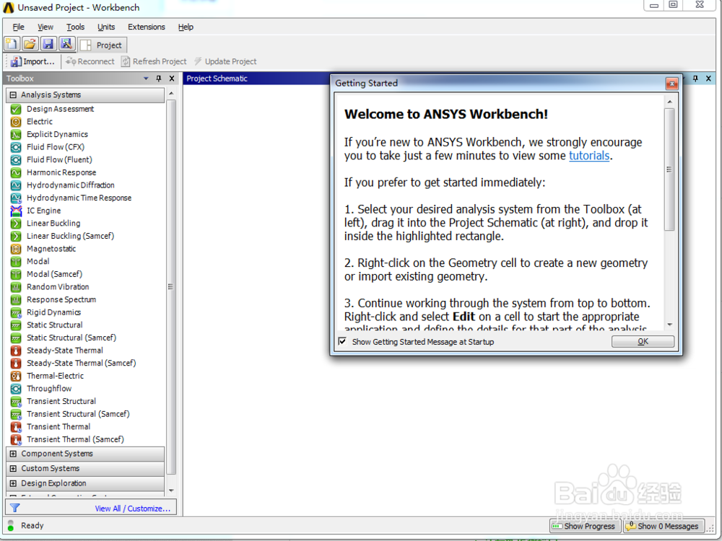Click the Toolbox scroll up arrow
The width and height of the screenshot is (722, 541).
coord(171,93)
